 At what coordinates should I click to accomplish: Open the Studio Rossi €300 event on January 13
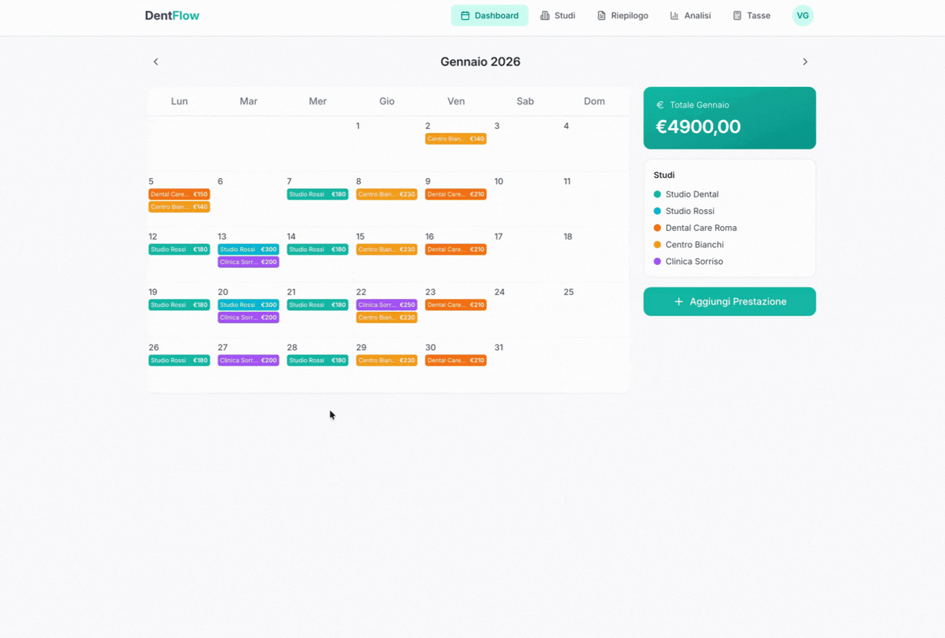(248, 249)
